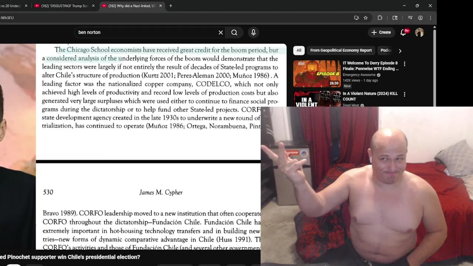473x266 pixels.
Task: Select the 'Podcasts' filter chip
Action: coord(386,51)
